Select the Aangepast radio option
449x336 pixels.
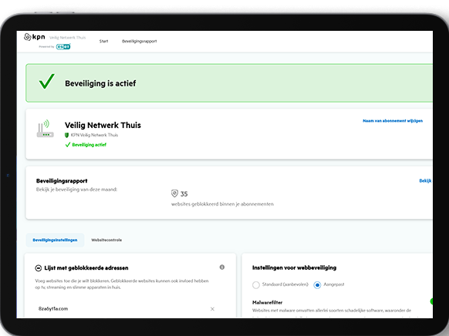coord(317,285)
